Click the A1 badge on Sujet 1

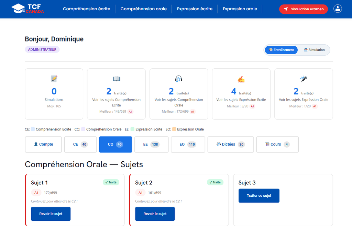click(x=36, y=193)
